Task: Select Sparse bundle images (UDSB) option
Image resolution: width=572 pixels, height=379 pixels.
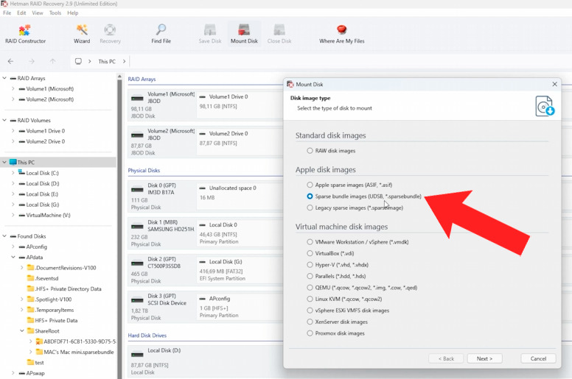Action: point(310,196)
